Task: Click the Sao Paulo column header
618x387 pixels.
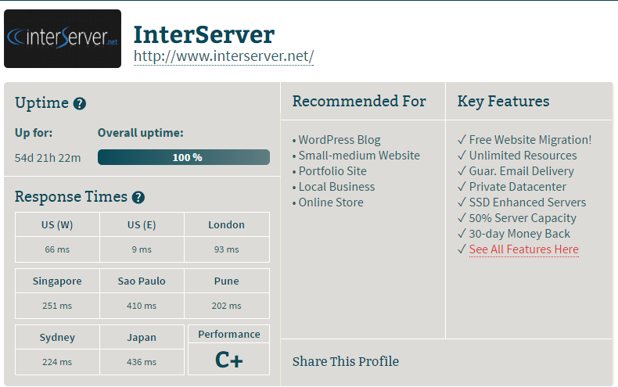Action: pyautogui.click(x=142, y=281)
